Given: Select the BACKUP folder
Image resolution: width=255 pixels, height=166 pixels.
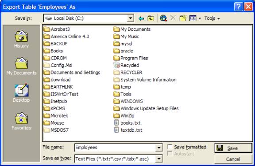Looking at the screenshot, I should [56, 44].
